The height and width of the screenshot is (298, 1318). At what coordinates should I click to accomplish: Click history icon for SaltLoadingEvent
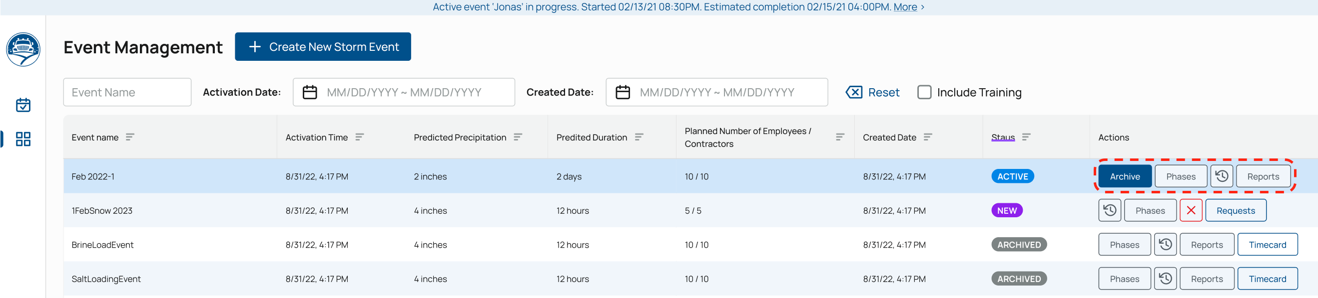click(1165, 279)
